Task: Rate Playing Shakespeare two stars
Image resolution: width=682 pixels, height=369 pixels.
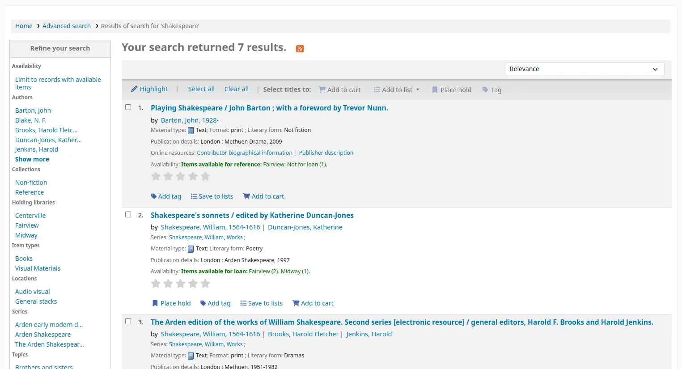Action: pyautogui.click(x=168, y=176)
